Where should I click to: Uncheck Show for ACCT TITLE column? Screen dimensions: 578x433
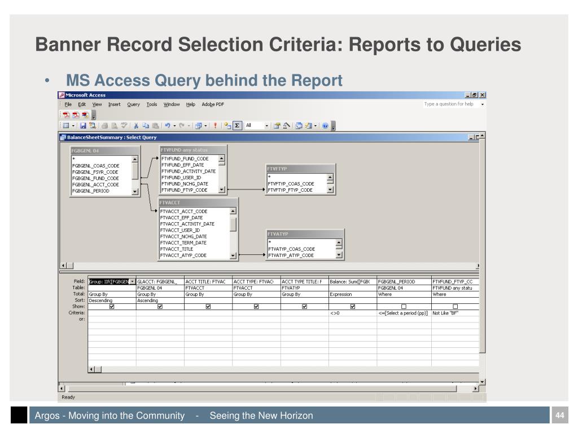coord(208,306)
